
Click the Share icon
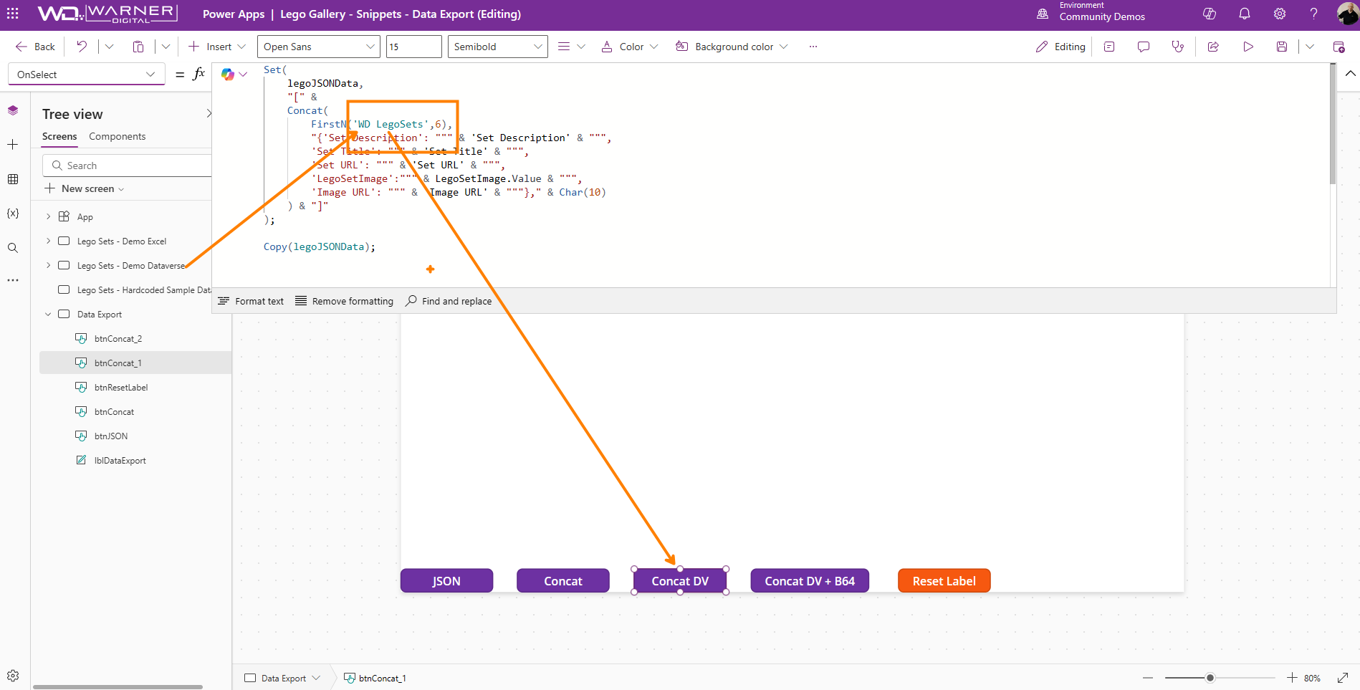[x=1213, y=47]
